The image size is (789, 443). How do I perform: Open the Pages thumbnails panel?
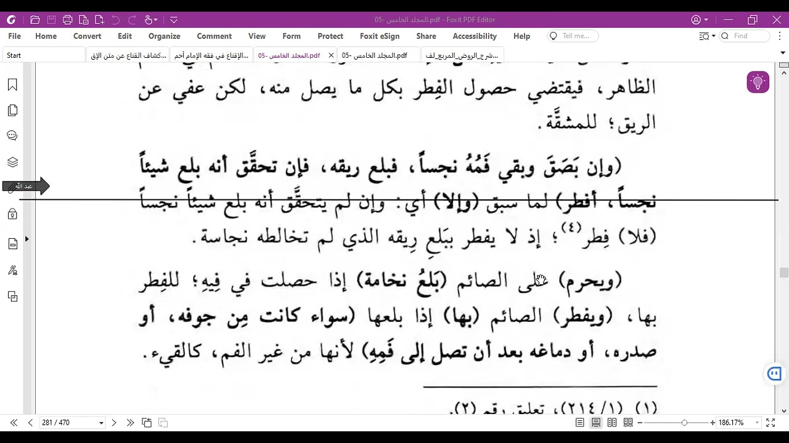(12, 111)
